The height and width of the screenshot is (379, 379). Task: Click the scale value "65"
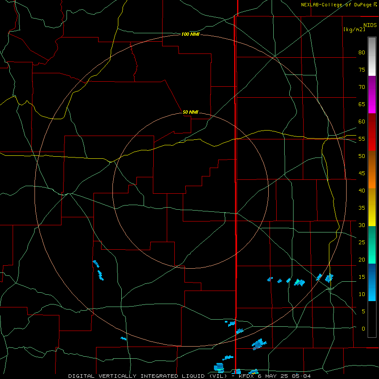[x=362, y=104]
